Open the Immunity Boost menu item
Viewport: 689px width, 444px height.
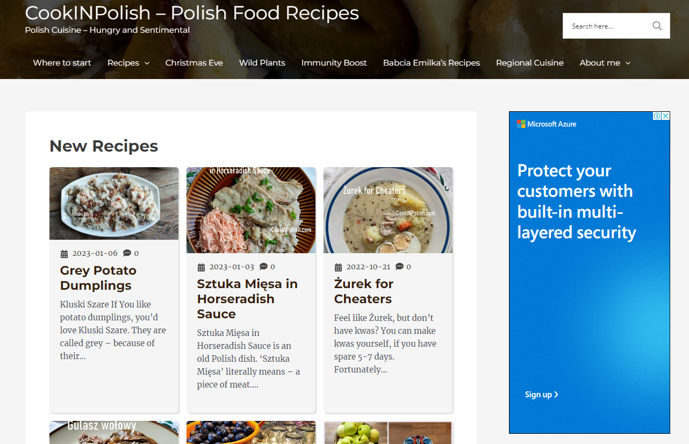click(x=334, y=63)
